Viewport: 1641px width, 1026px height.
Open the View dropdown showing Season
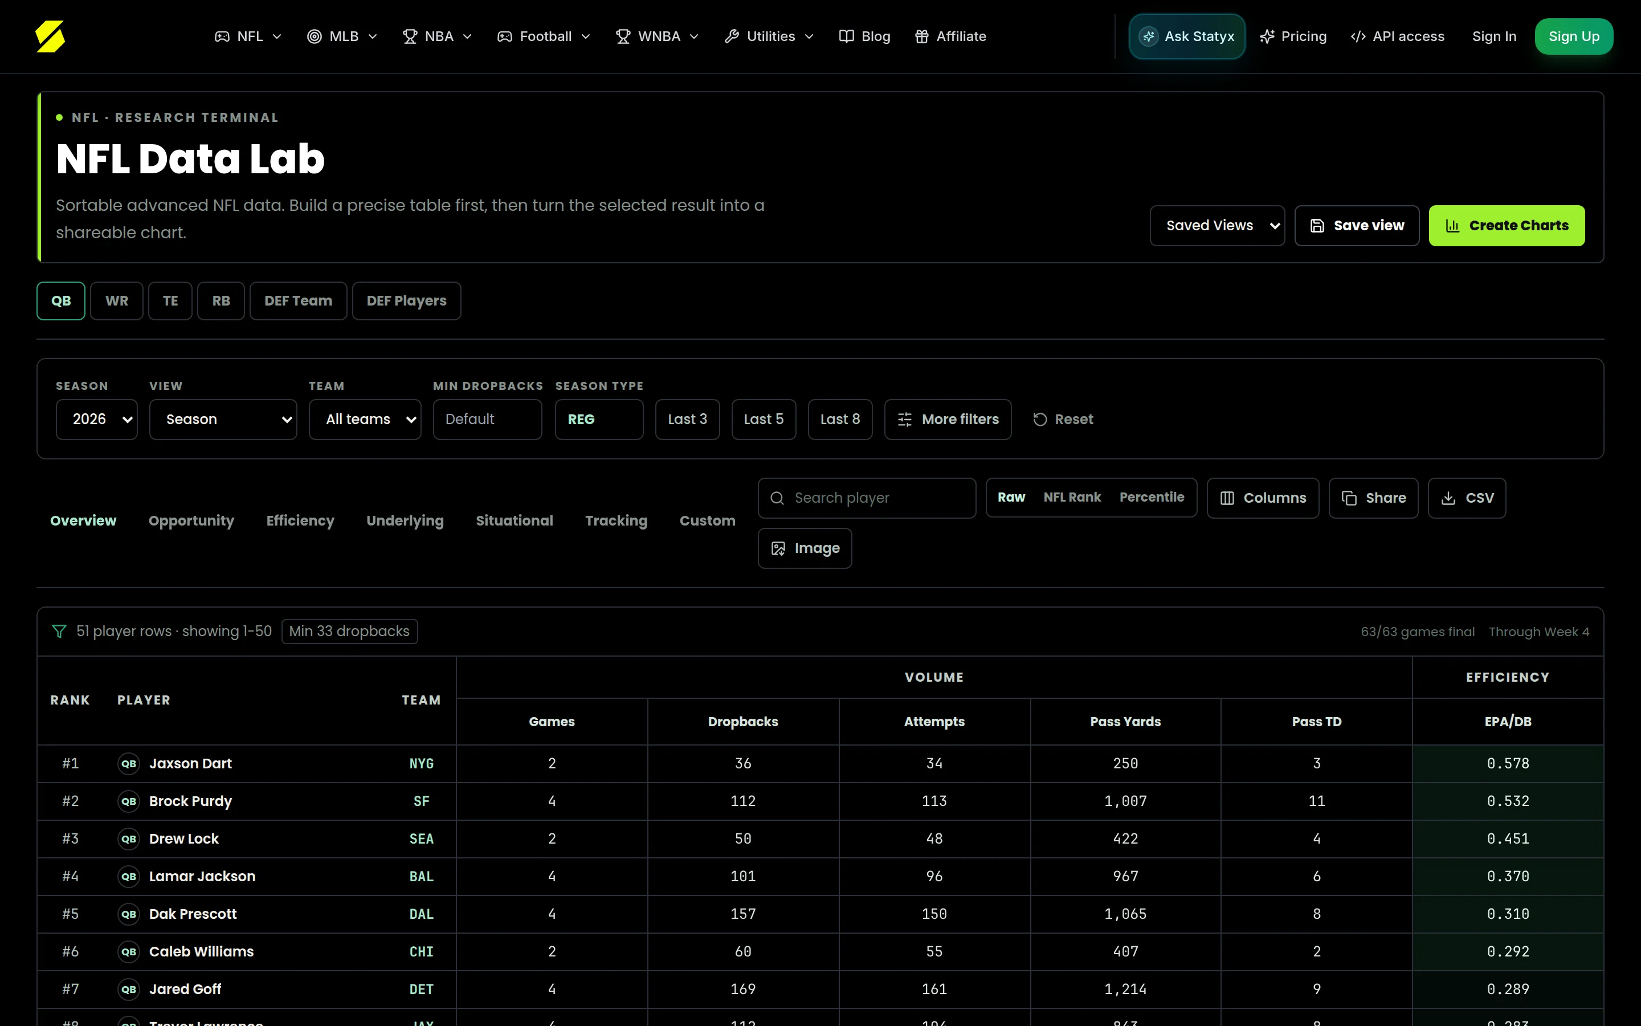click(x=223, y=420)
